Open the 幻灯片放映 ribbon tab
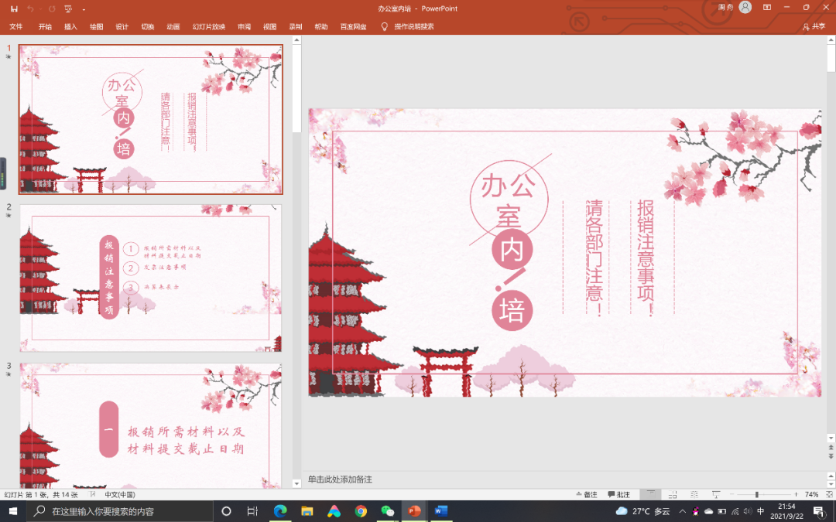836x522 pixels. pos(208,26)
